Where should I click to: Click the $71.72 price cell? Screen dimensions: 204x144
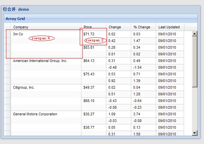click(x=89, y=34)
